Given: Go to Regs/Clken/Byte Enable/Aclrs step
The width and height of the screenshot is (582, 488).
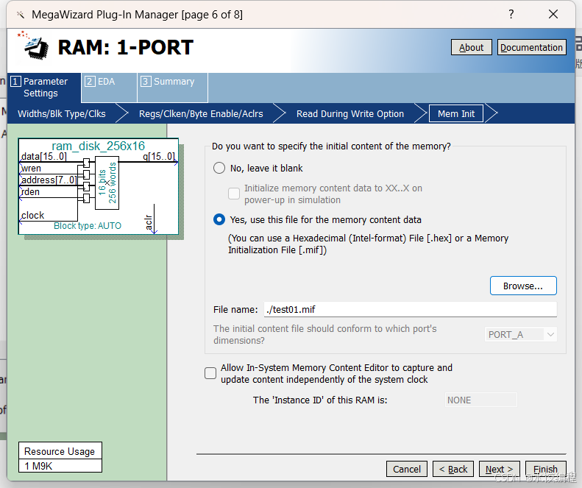Looking at the screenshot, I should [x=201, y=113].
